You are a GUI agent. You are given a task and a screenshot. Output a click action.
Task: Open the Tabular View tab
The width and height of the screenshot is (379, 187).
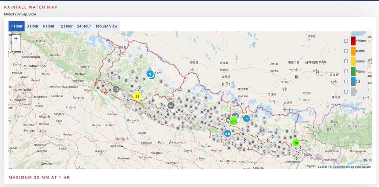[x=106, y=26]
